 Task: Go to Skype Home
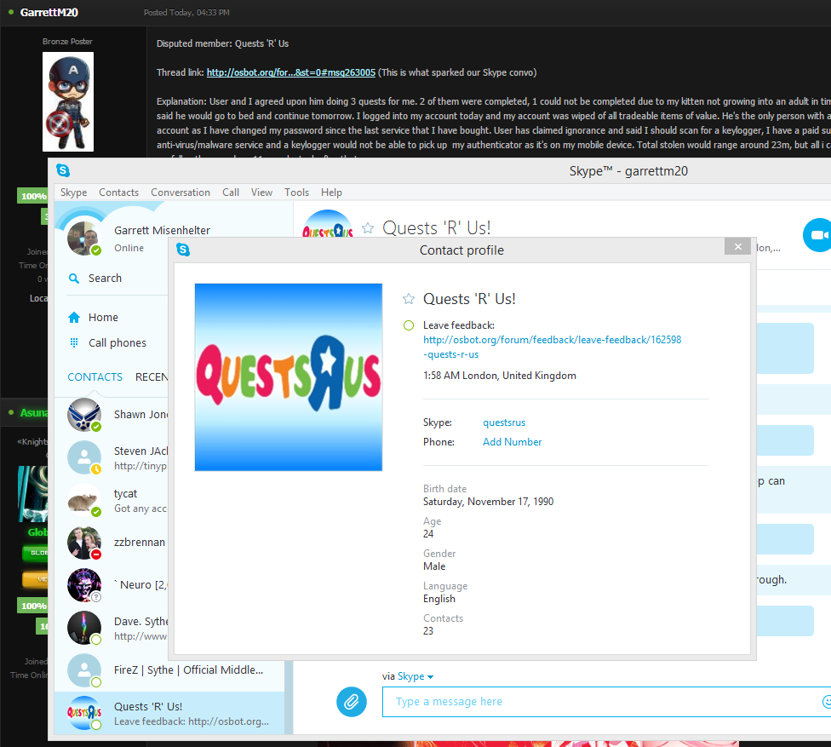(94, 317)
